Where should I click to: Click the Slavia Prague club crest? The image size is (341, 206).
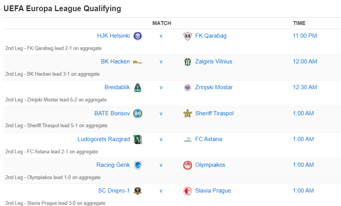tap(187, 191)
